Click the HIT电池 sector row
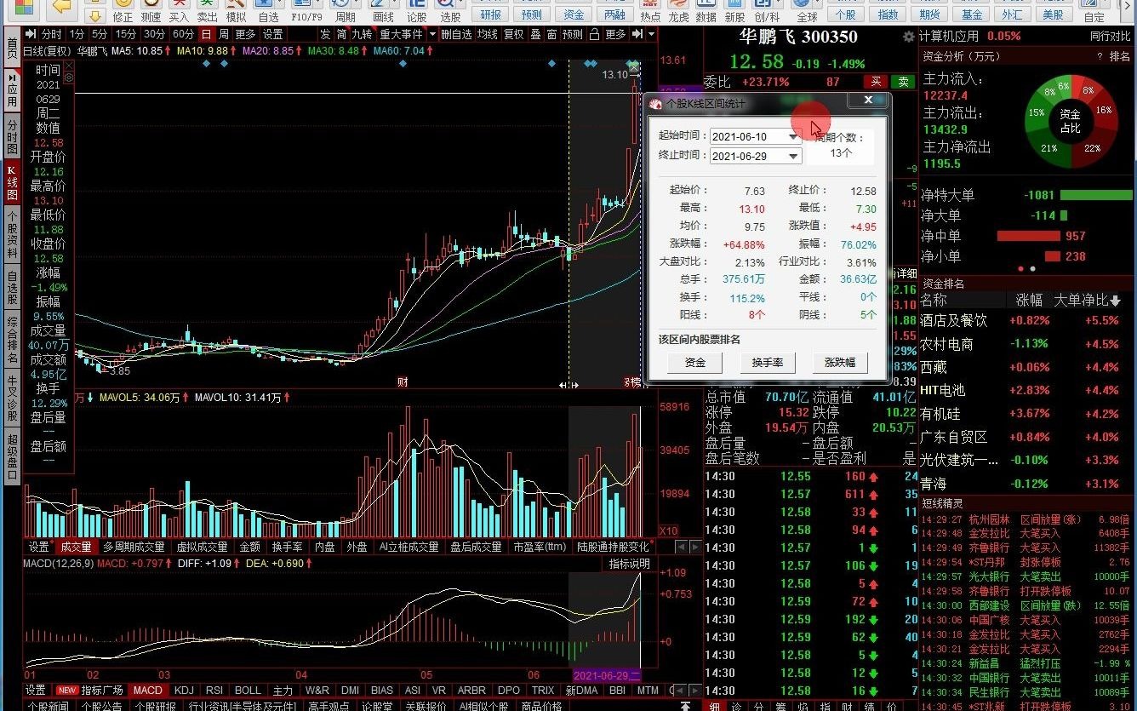Image resolution: width=1137 pixels, height=711 pixels. pos(1027,390)
